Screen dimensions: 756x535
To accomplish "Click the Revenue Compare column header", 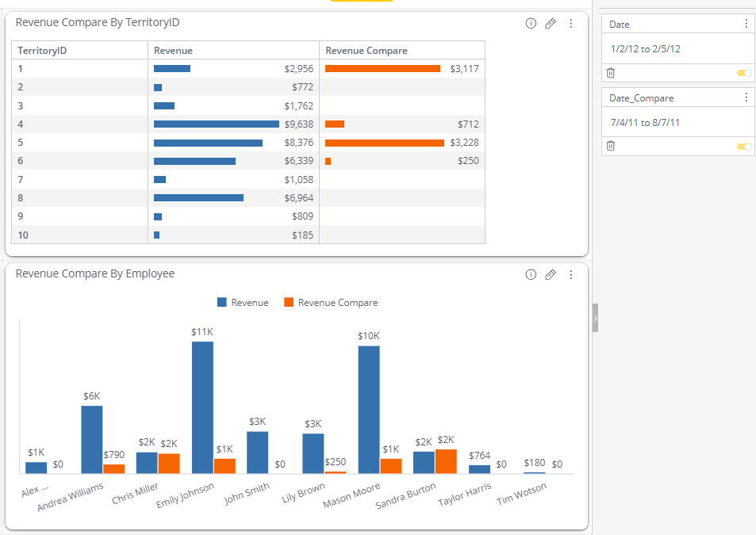I will (x=366, y=51).
